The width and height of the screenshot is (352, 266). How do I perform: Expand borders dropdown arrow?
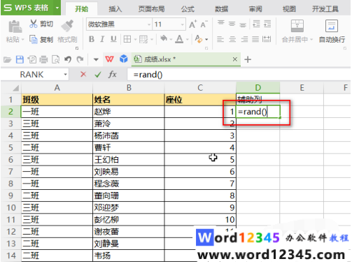pyautogui.click(x=135, y=40)
